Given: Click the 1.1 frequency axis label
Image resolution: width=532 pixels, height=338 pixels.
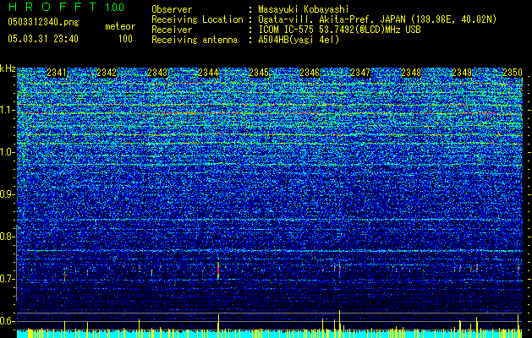Looking at the screenshot, I should point(8,110).
